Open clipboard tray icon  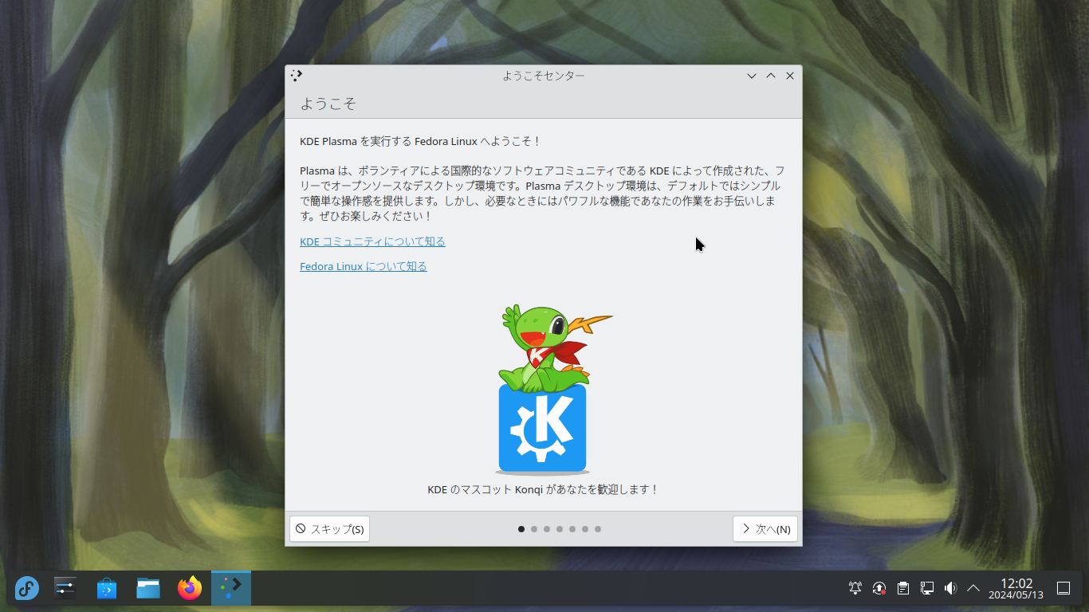click(x=903, y=588)
